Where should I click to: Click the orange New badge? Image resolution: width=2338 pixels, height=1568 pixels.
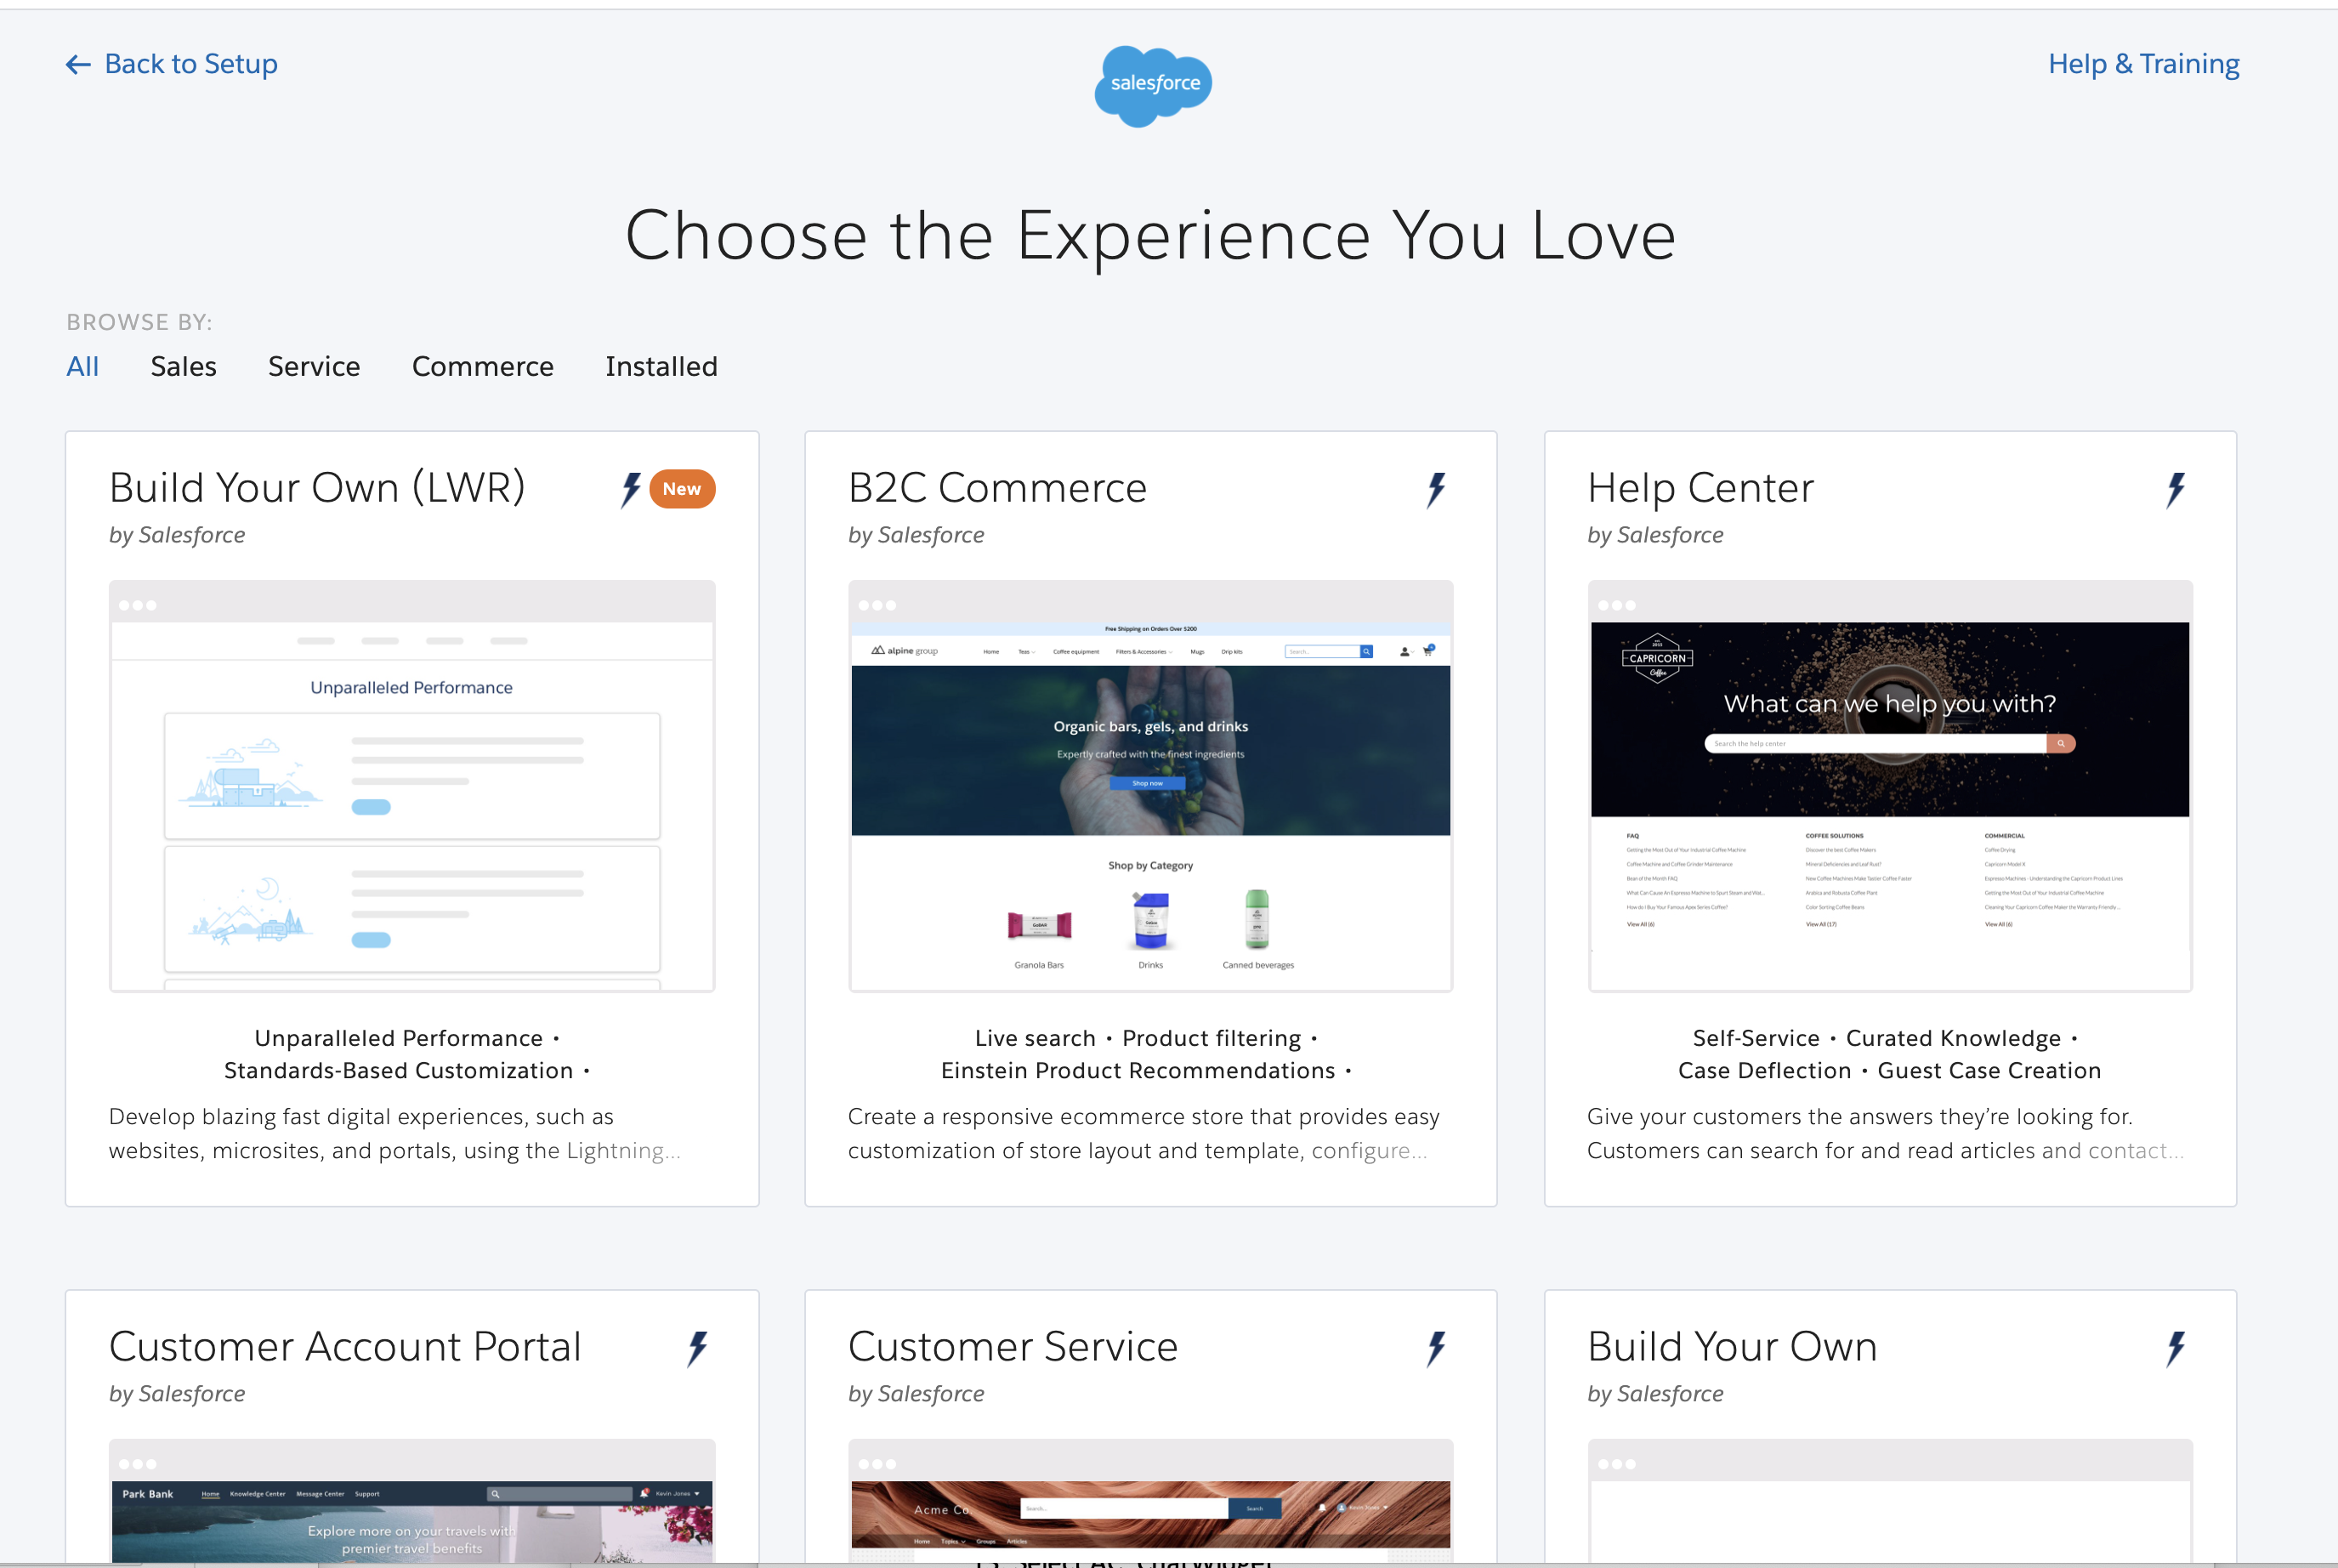(x=682, y=489)
